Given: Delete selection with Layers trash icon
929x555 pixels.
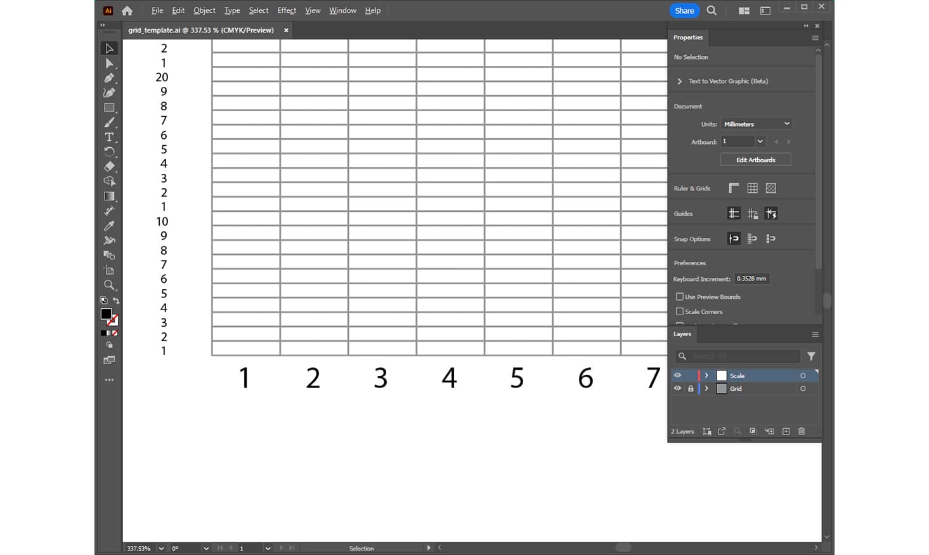Looking at the screenshot, I should [801, 431].
